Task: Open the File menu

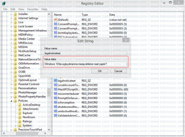Action: click(x=5, y=9)
